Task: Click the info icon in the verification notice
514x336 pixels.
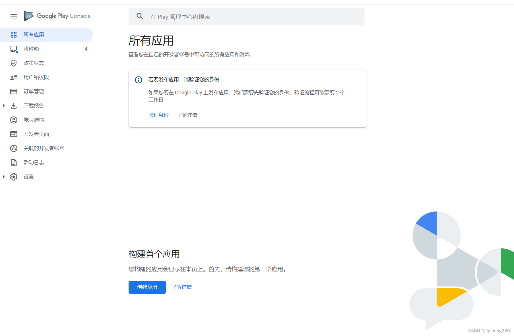Action: point(139,80)
